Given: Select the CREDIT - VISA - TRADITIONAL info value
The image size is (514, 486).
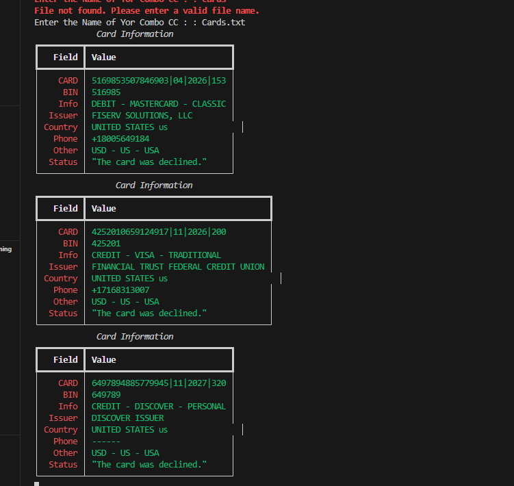Looking at the screenshot, I should click(156, 255).
